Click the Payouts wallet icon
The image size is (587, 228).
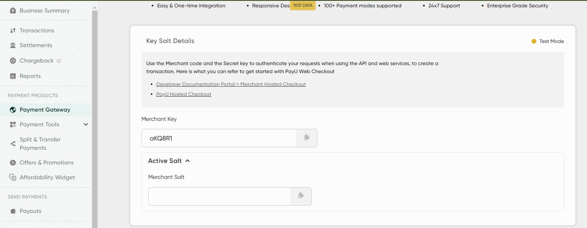click(13, 211)
